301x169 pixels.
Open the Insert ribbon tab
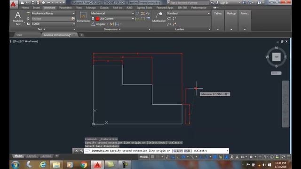(x=36, y=8)
